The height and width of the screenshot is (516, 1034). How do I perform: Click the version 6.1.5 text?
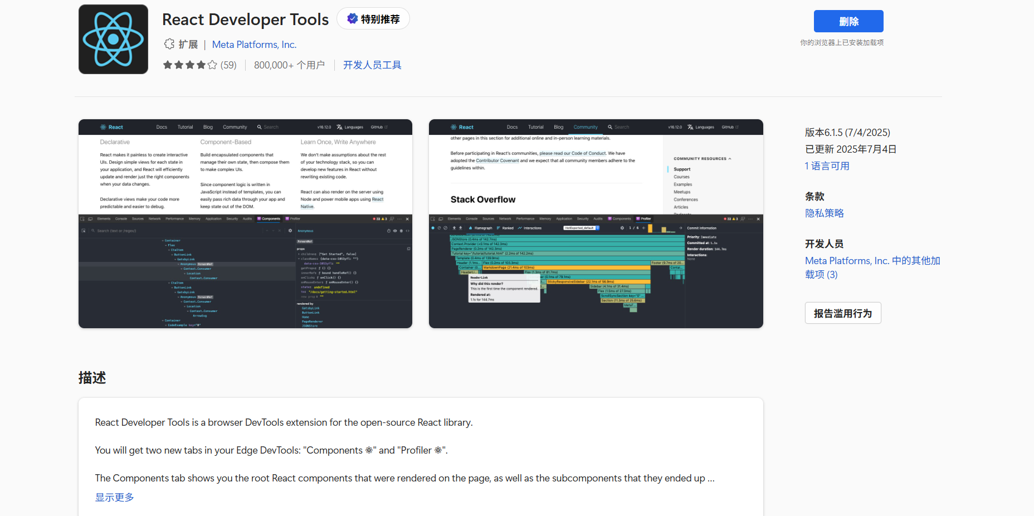[x=847, y=133]
